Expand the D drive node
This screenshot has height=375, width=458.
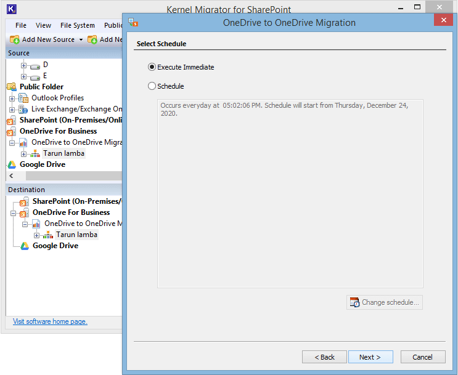tap(23, 66)
